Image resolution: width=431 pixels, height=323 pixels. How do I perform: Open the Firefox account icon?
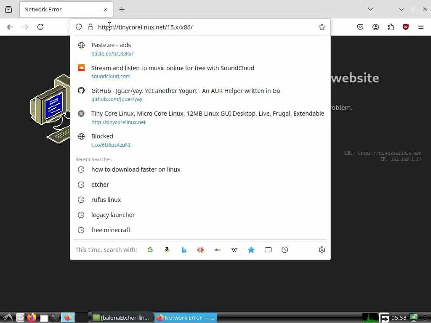pos(375,27)
